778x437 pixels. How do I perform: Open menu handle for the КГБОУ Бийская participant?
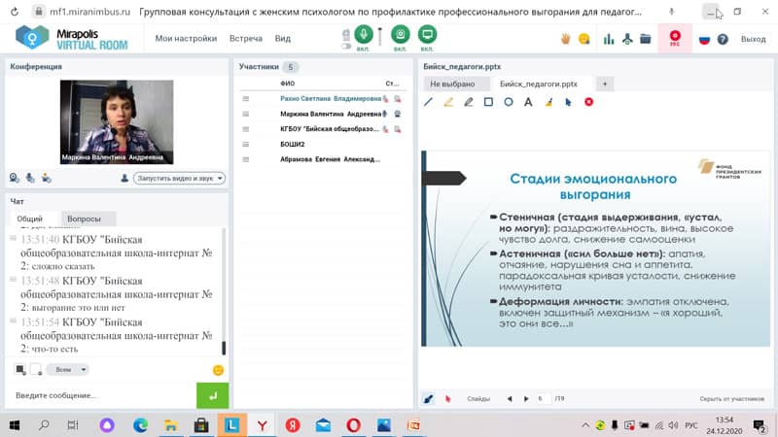coord(246,129)
